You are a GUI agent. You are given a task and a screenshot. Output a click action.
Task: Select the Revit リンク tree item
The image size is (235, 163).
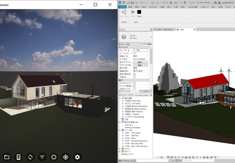point(129,154)
